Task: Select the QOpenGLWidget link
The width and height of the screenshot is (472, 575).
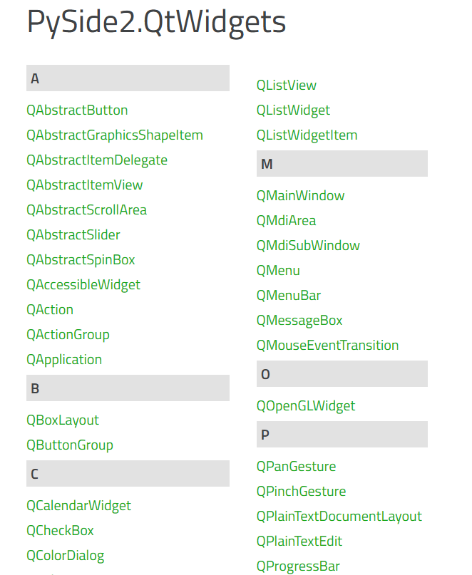Action: (x=306, y=406)
